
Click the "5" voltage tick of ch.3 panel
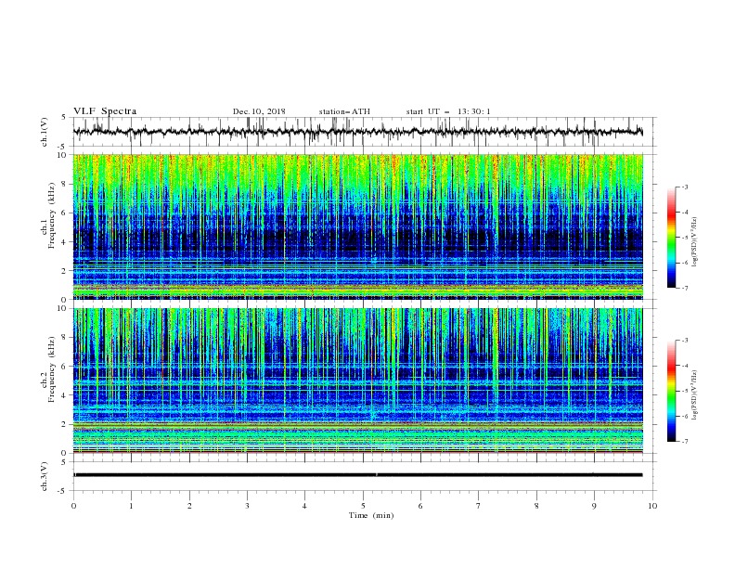click(65, 462)
